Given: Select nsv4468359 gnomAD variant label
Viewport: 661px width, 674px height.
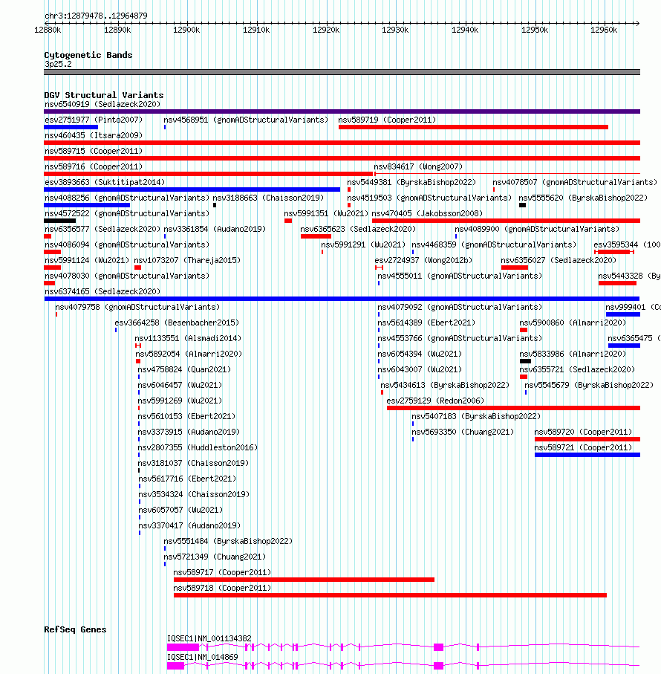Looking at the screenshot, I should (x=494, y=244).
